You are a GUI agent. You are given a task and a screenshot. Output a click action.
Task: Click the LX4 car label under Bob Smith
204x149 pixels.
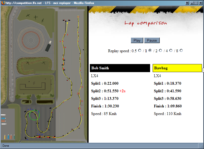(x=95, y=76)
